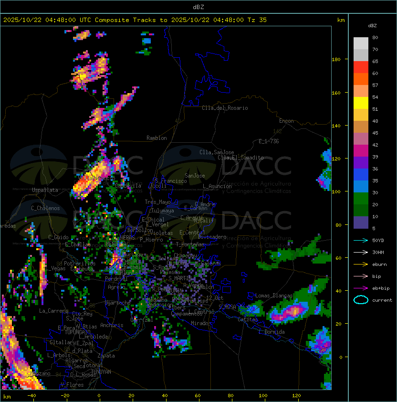Click the Lomas_Blancas place label

[274, 296]
